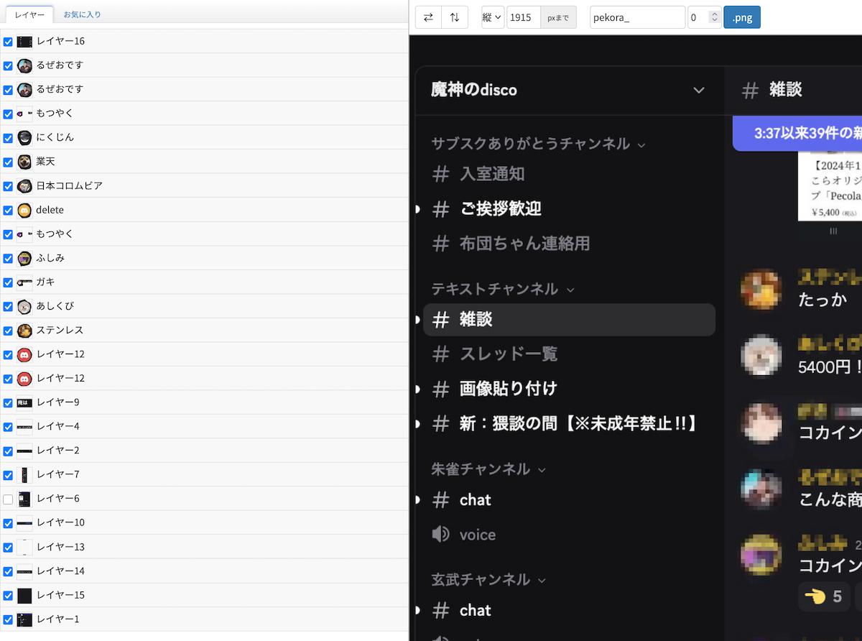Select the delete layer's yellow avatar icon
Screen dimensions: 862x641
24,211
